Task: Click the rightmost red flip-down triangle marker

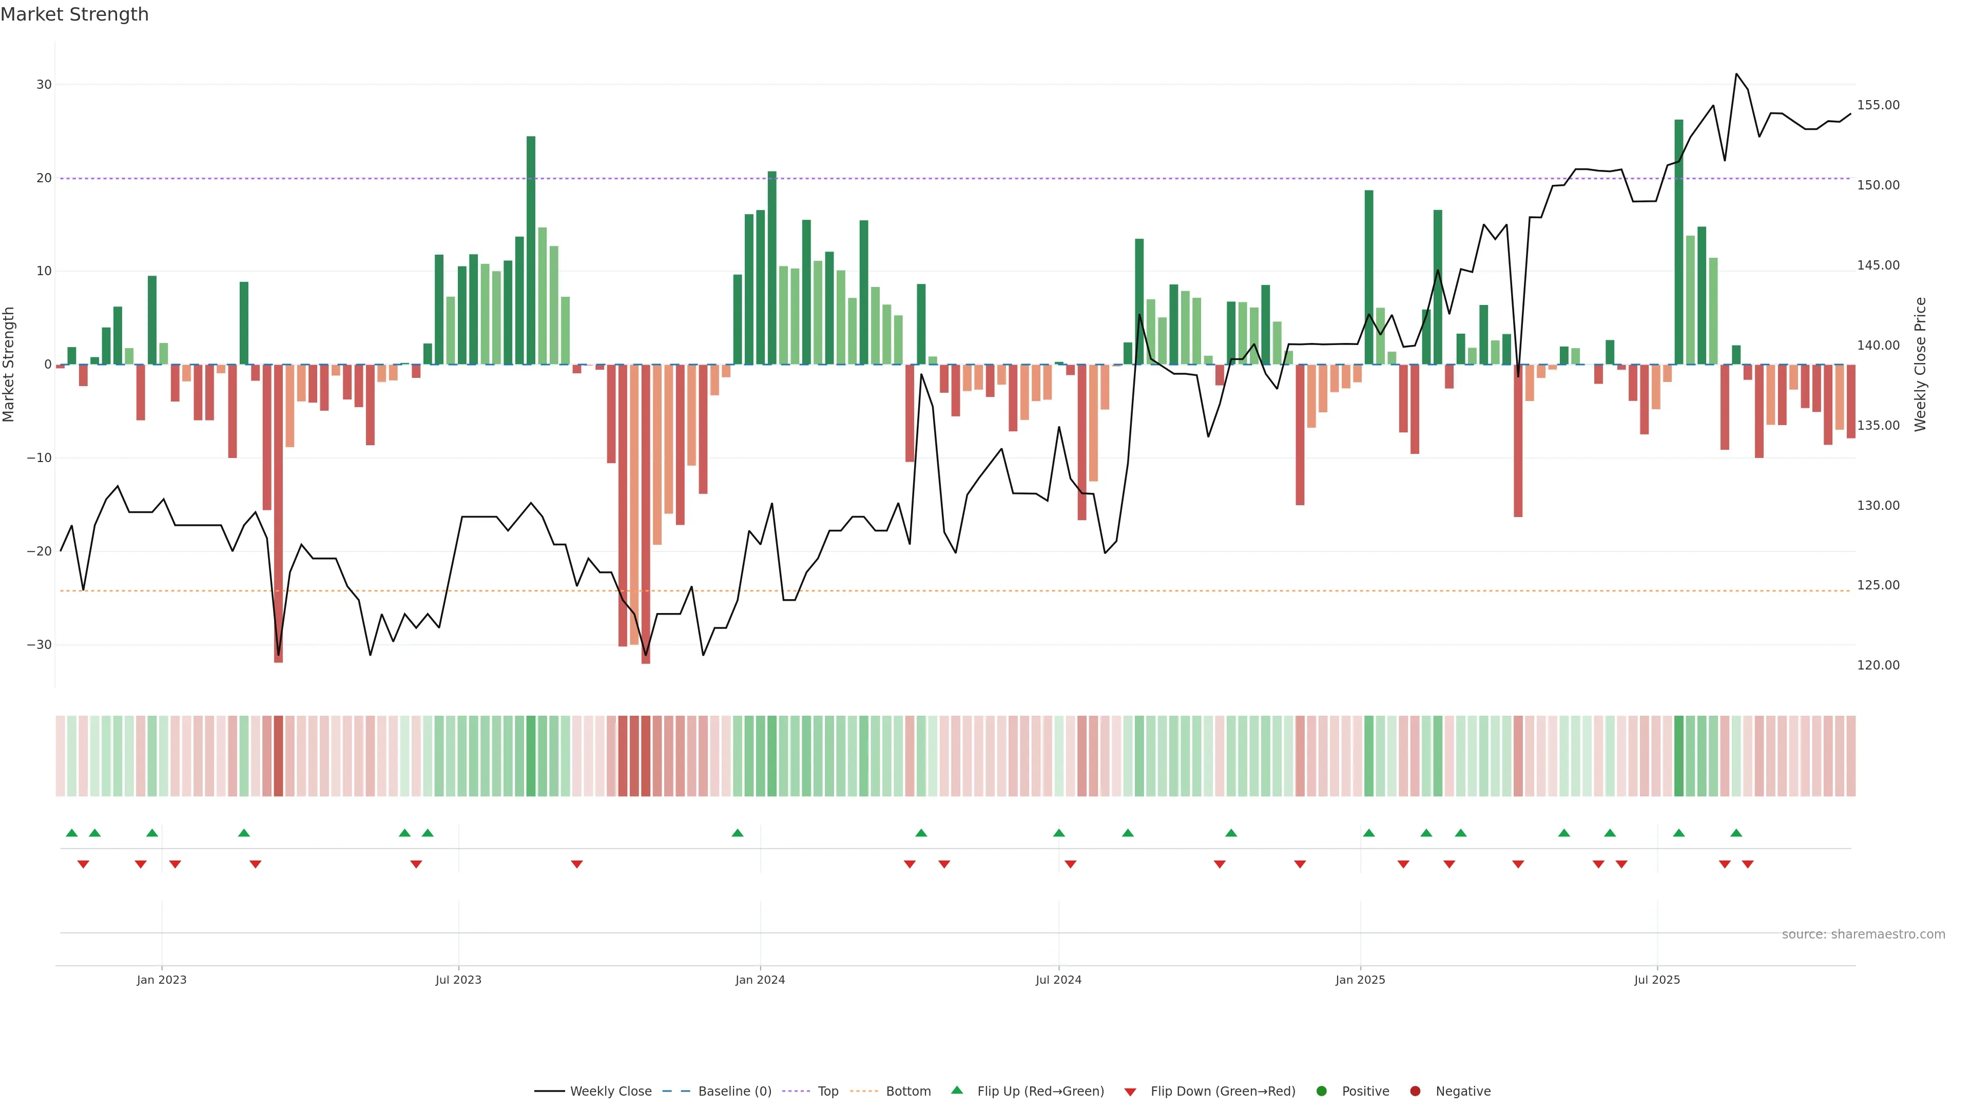Action: (1748, 864)
